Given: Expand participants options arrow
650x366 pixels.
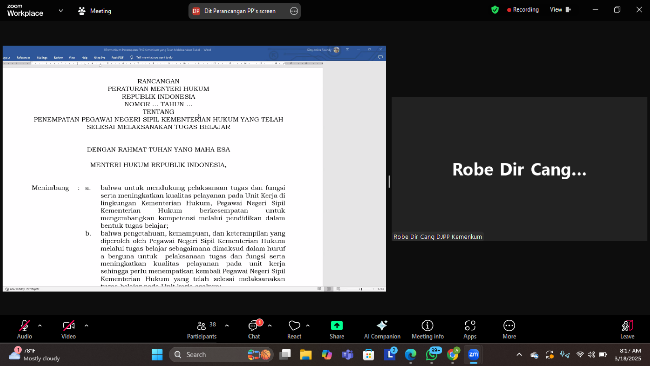Looking at the screenshot, I should 227,326.
